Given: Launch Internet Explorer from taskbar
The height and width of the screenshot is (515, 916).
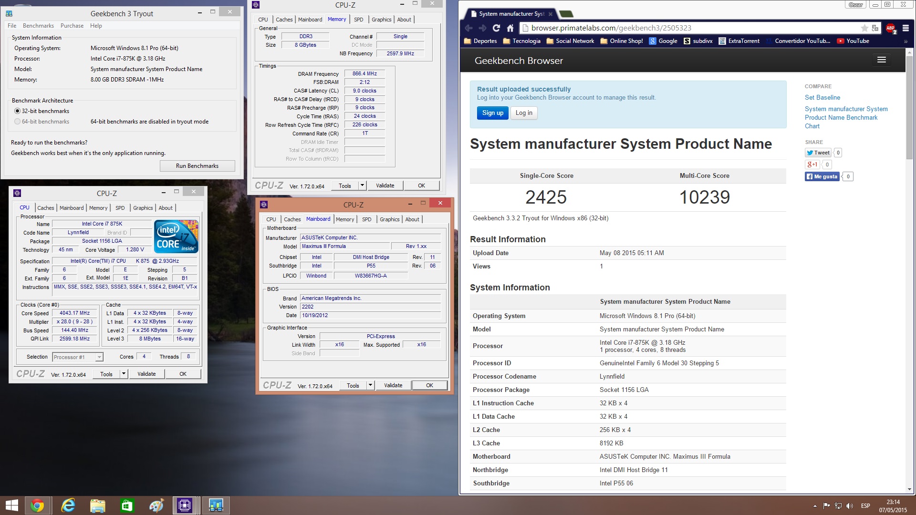Looking at the screenshot, I should point(68,505).
